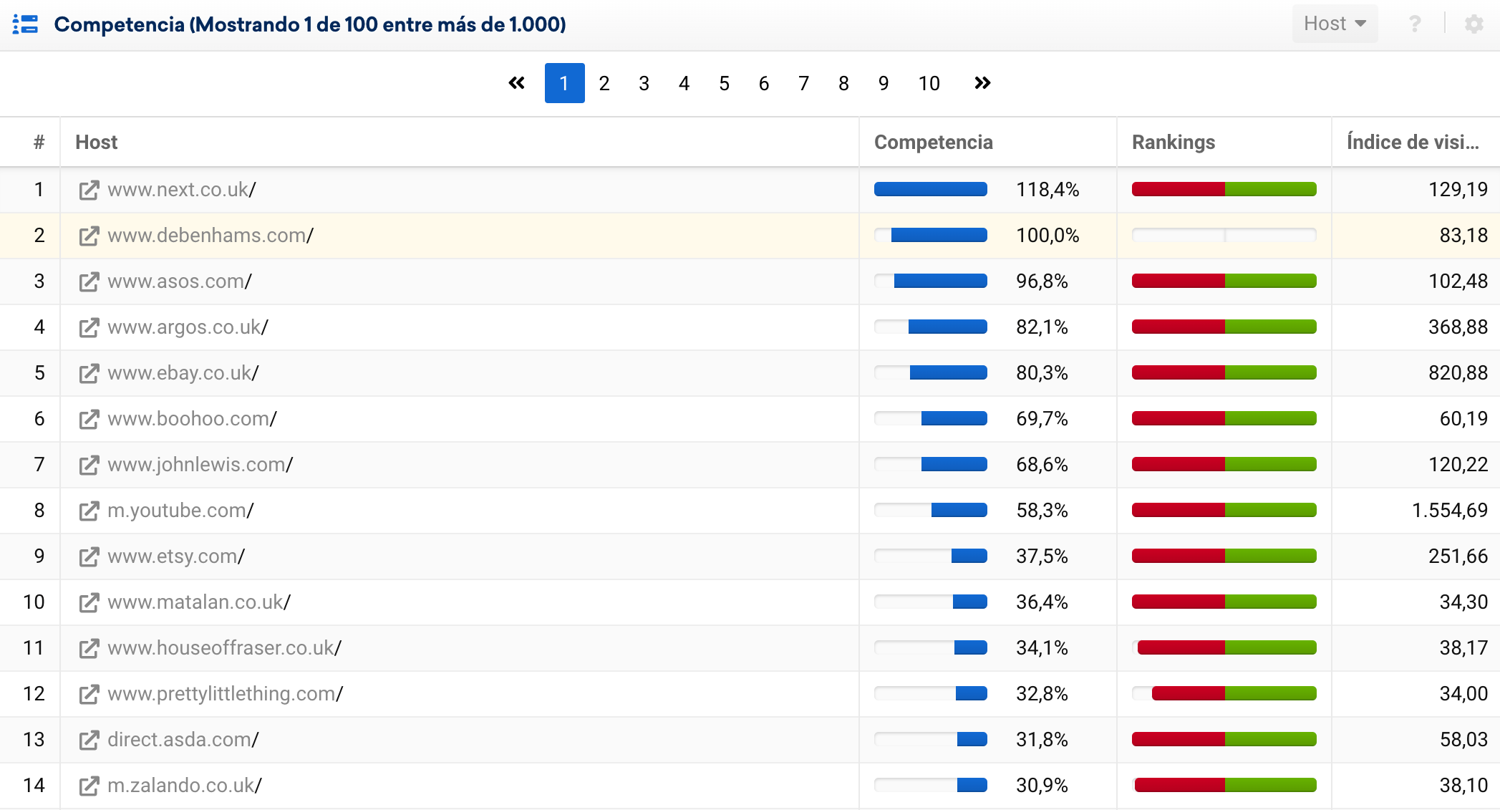
Task: Go to page 5 of results
Action: pyautogui.click(x=724, y=84)
